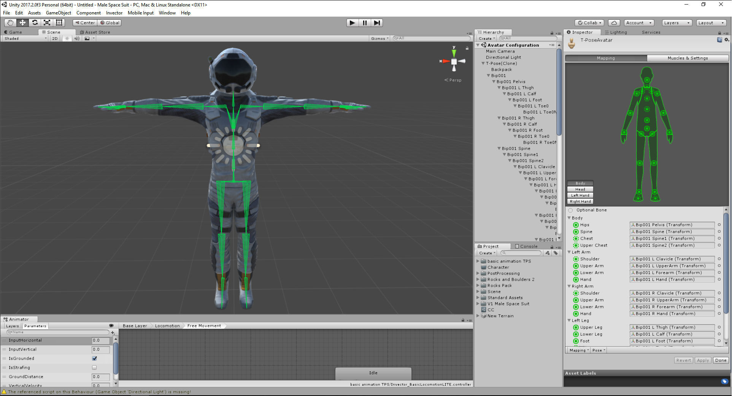The image size is (732, 396).
Task: Add animator parameter with plus icon
Action: (x=113, y=333)
